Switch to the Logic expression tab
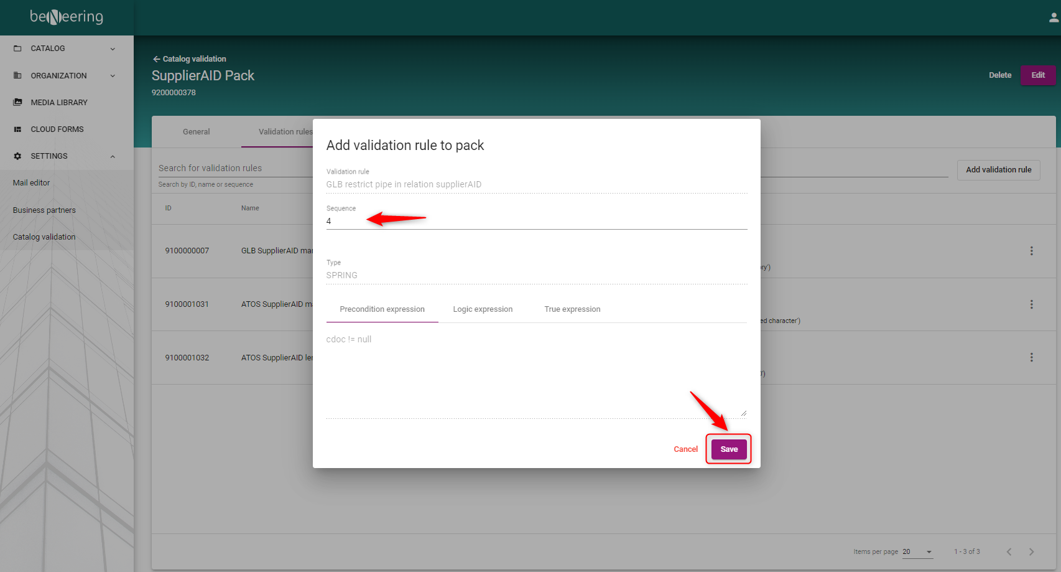This screenshot has height=572, width=1061. tap(483, 309)
